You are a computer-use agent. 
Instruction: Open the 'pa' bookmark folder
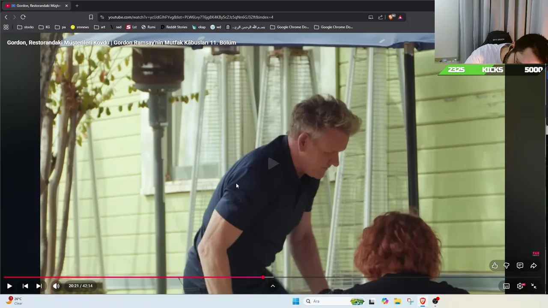tap(60, 27)
